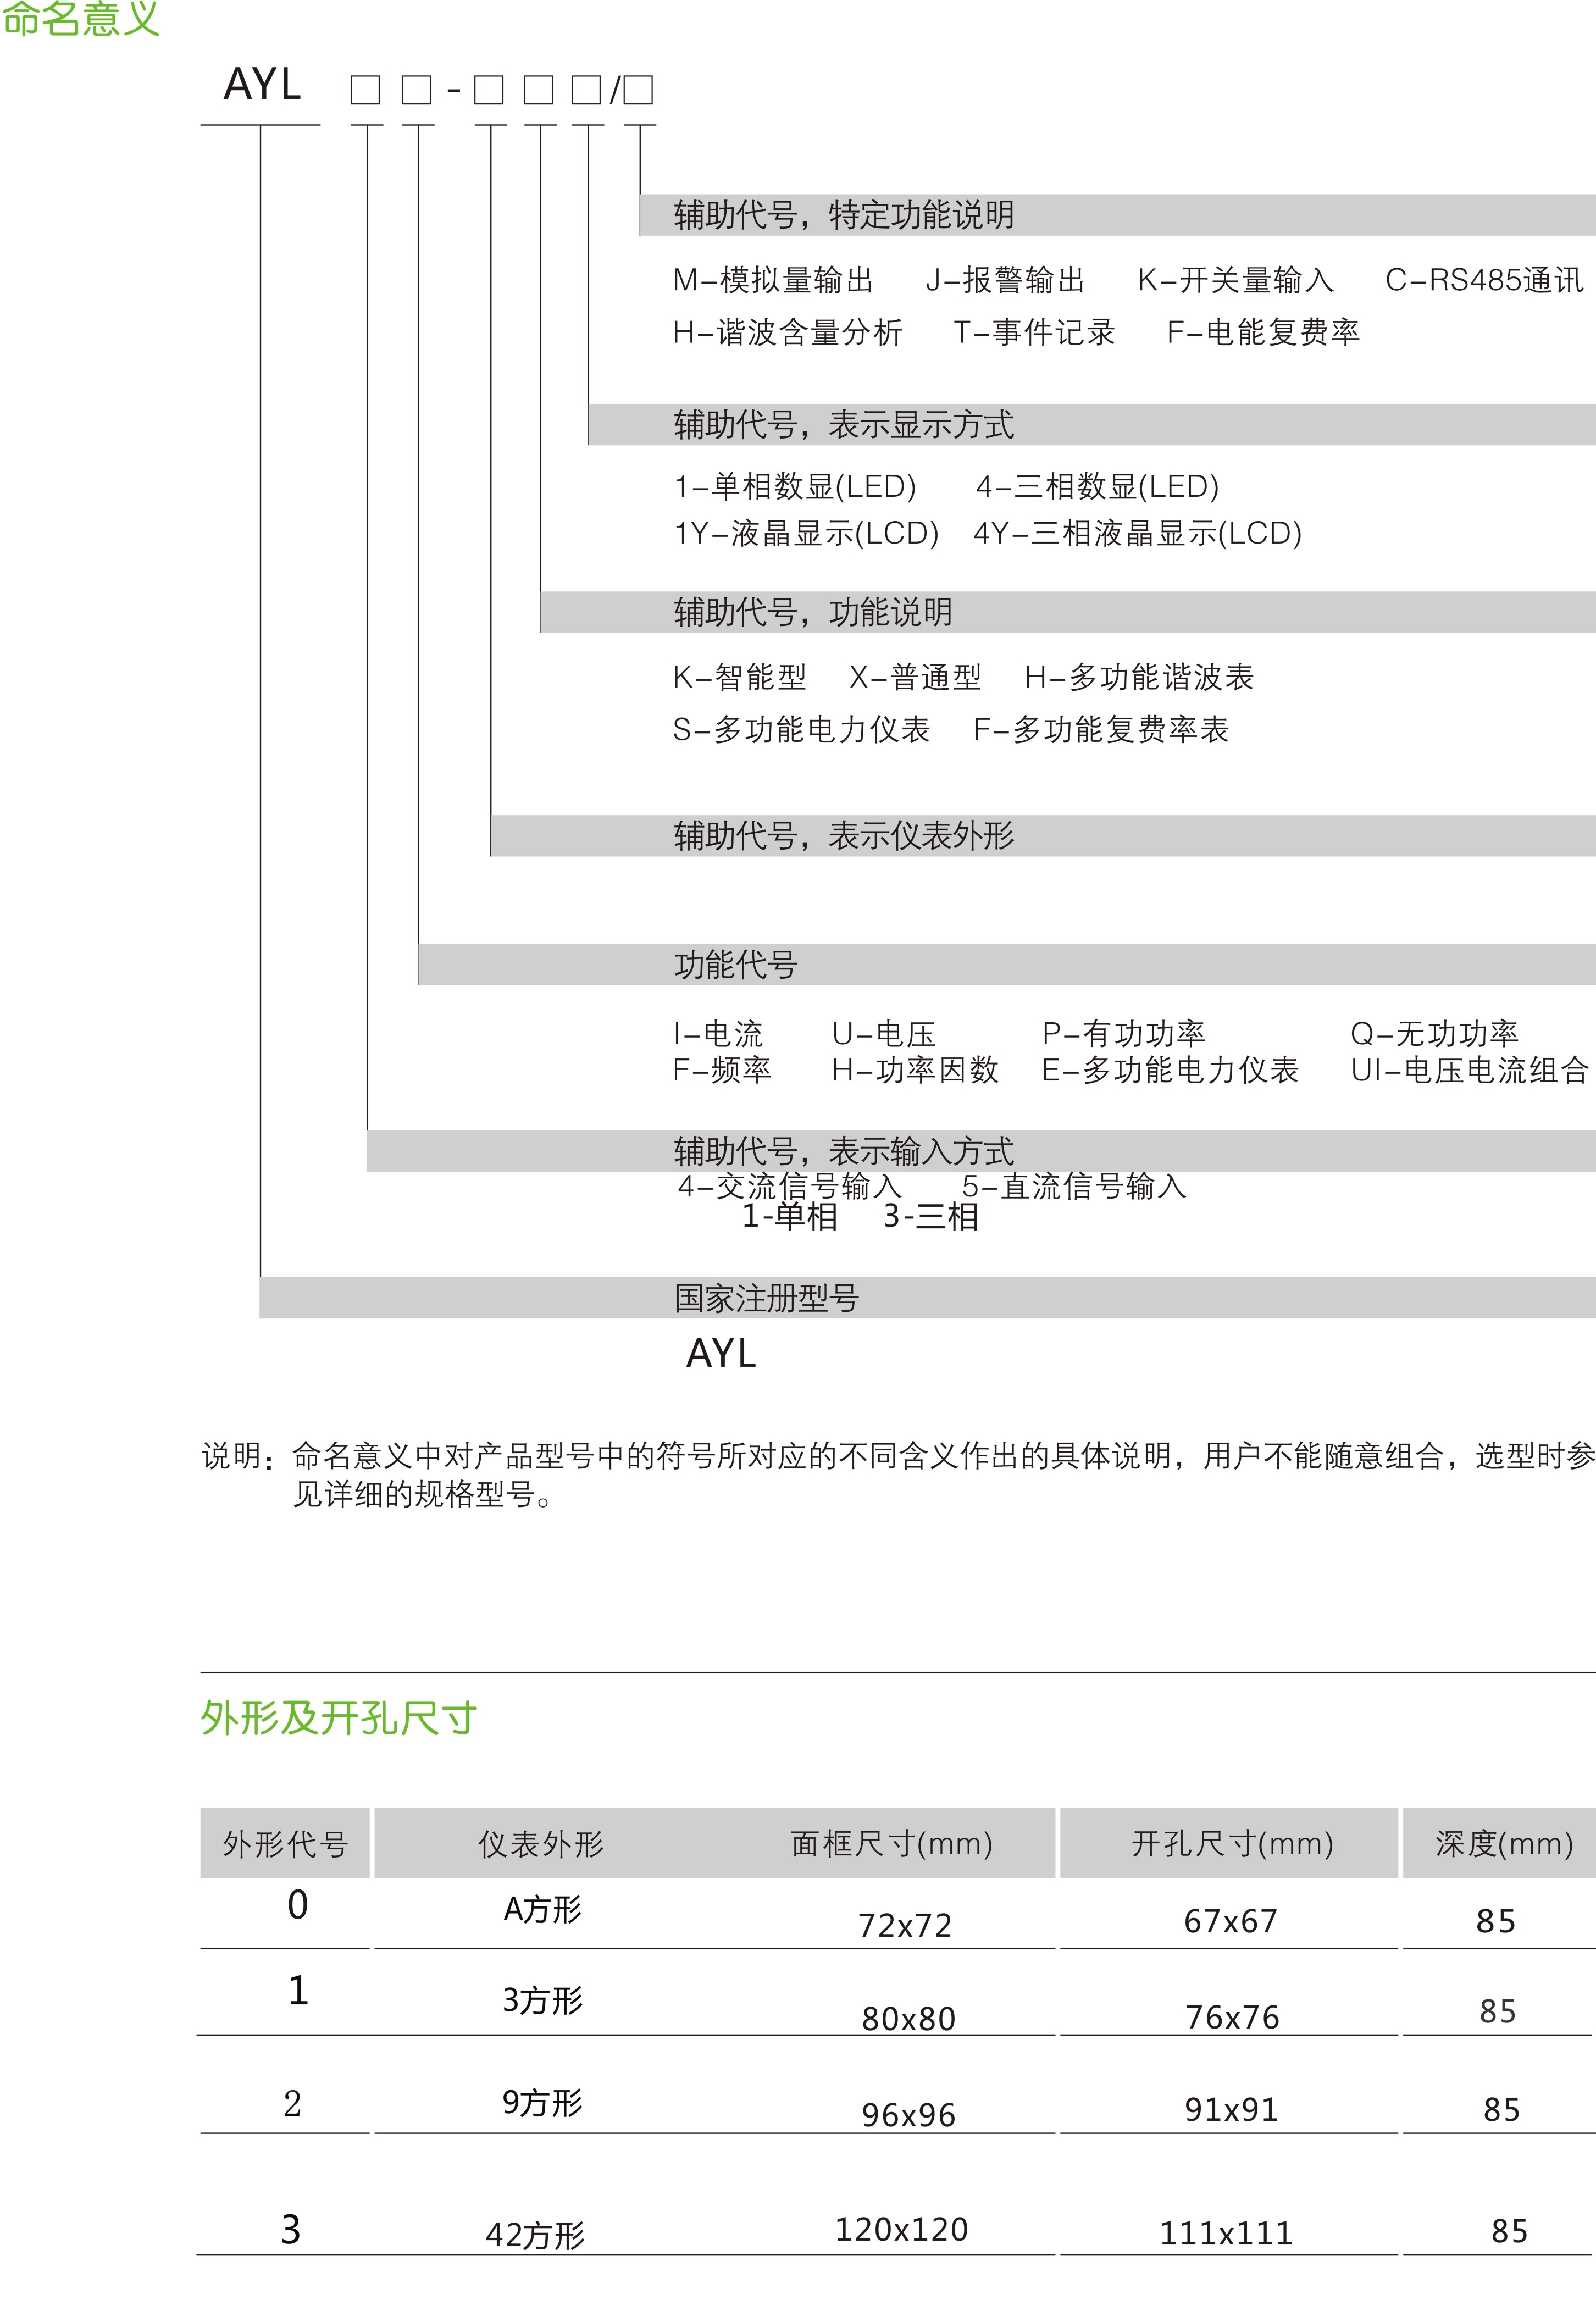Click the 仪表外形 column header
The width and height of the screenshot is (1596, 2300).
click(x=541, y=1844)
